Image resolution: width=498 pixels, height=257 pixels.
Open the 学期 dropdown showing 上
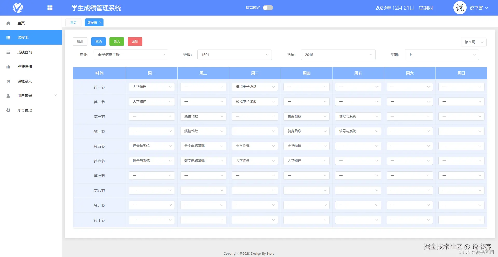[x=441, y=55]
